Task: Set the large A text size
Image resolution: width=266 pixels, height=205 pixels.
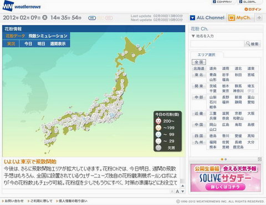Action: pos(177,191)
